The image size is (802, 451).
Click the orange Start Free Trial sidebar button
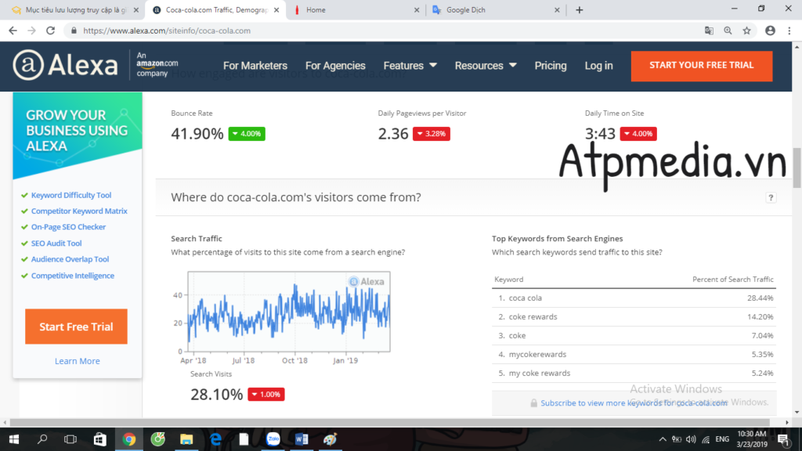76,327
